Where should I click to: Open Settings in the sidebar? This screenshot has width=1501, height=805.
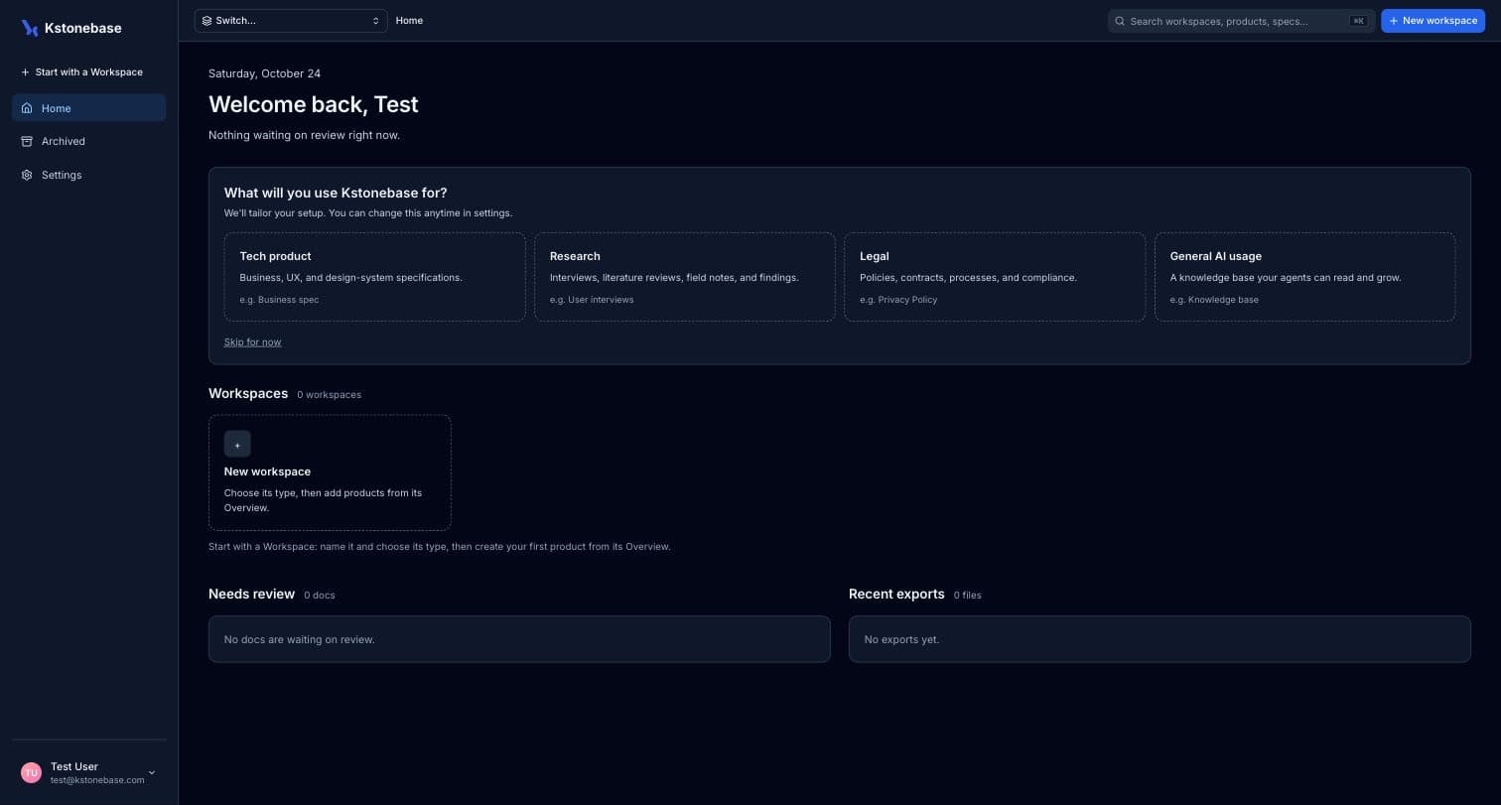click(x=88, y=175)
